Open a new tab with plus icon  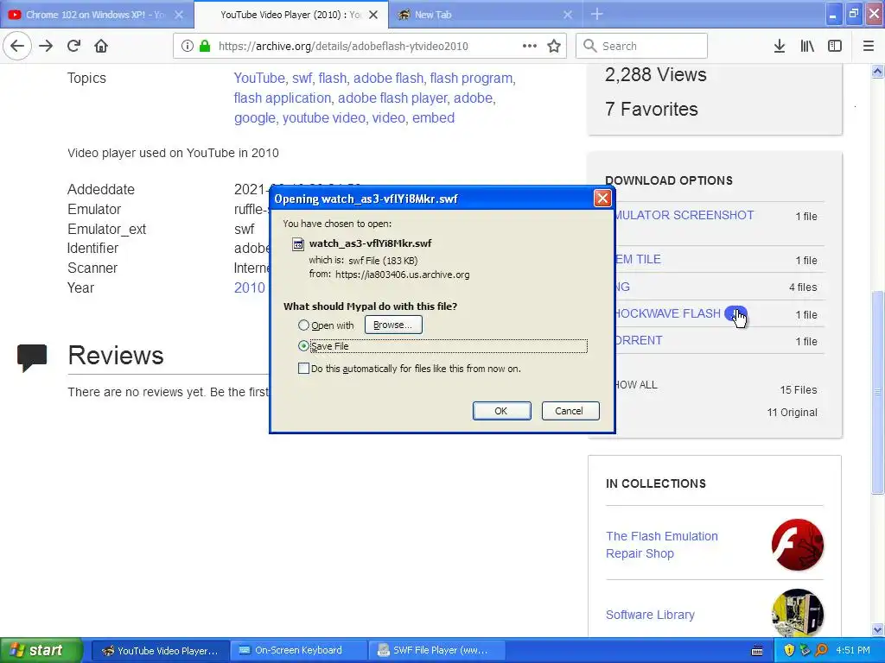[597, 14]
